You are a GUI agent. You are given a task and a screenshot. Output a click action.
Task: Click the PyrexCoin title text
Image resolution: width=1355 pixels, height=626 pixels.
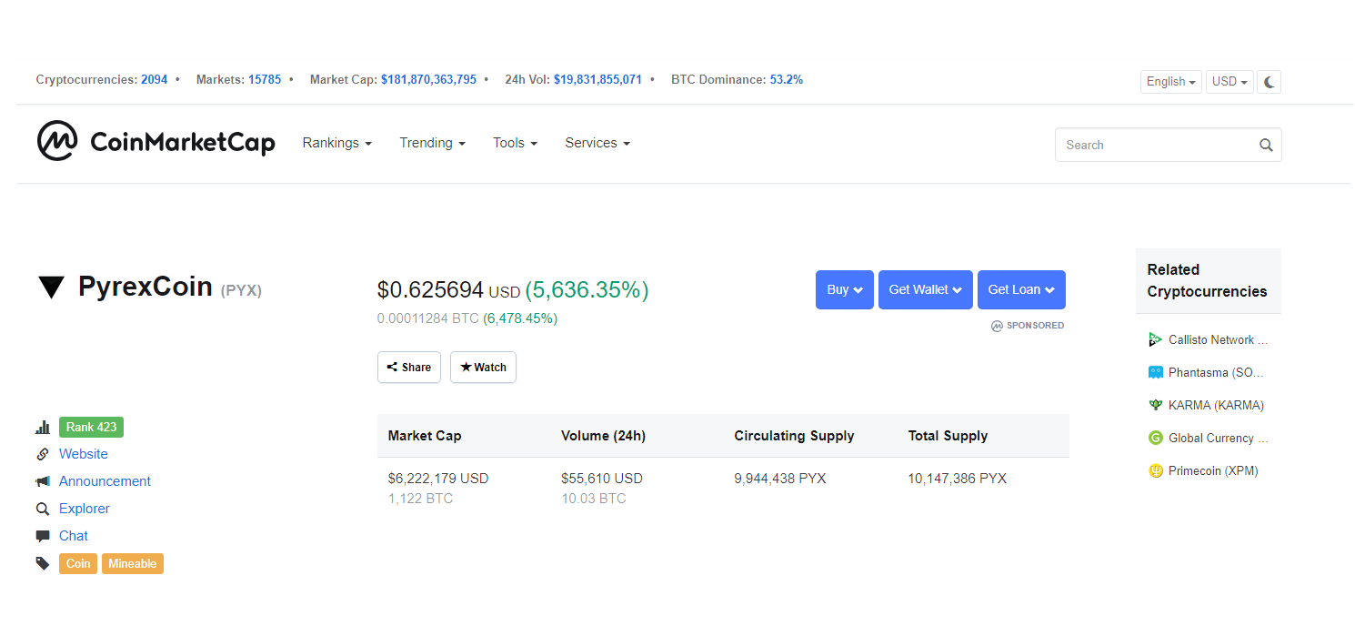(x=146, y=288)
